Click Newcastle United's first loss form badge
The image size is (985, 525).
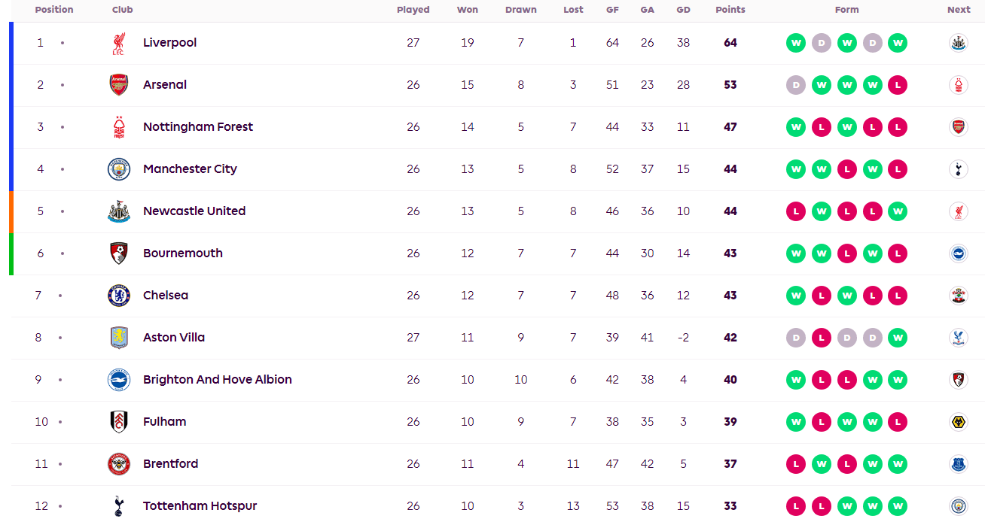[x=795, y=211]
